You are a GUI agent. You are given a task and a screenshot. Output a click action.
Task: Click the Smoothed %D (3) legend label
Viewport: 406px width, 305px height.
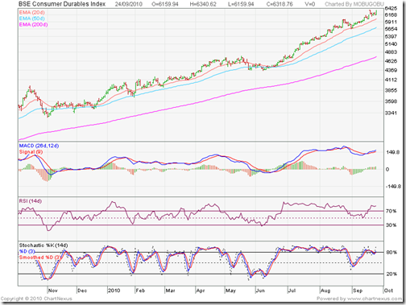(40, 258)
